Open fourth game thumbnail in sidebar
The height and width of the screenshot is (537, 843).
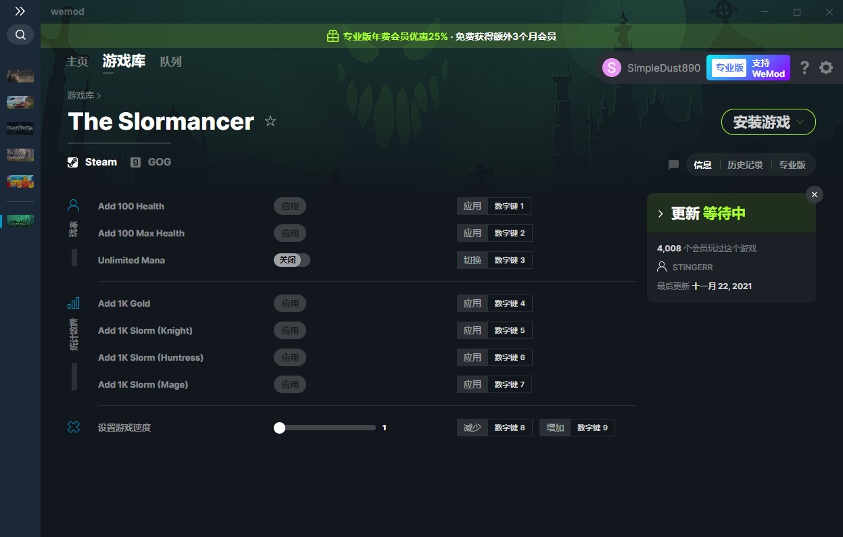point(20,155)
